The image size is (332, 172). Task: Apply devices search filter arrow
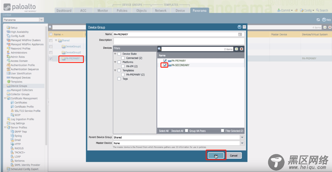coord(236,49)
